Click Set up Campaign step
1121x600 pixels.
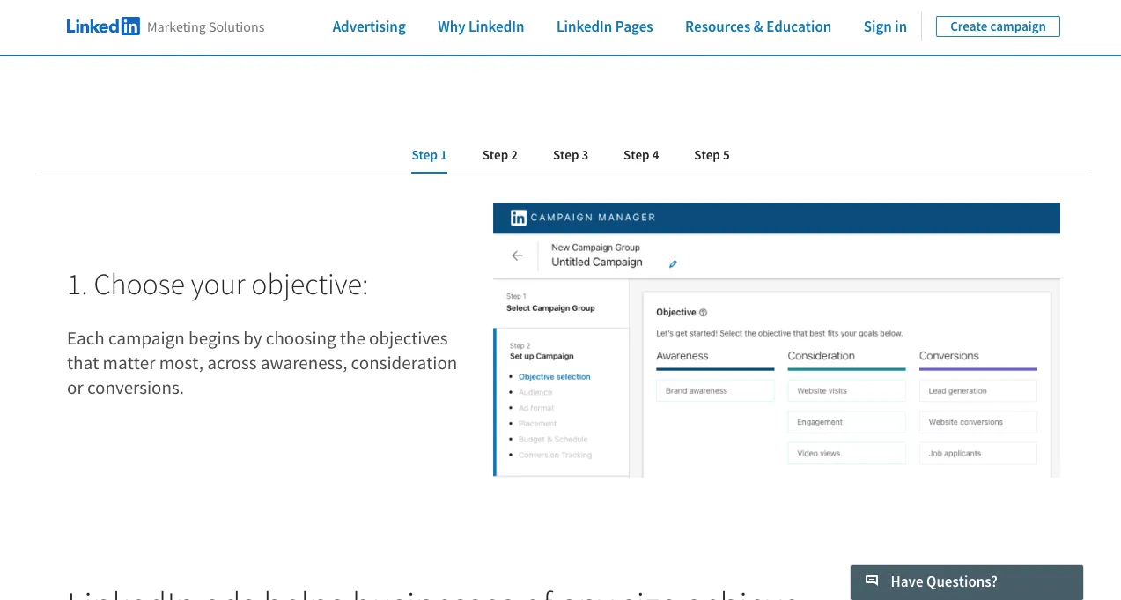point(542,356)
